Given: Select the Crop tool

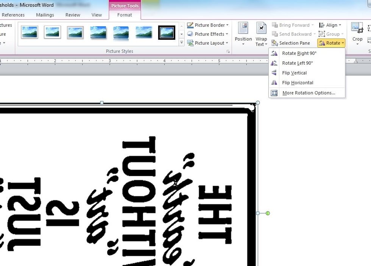Looking at the screenshot, I should 357,34.
